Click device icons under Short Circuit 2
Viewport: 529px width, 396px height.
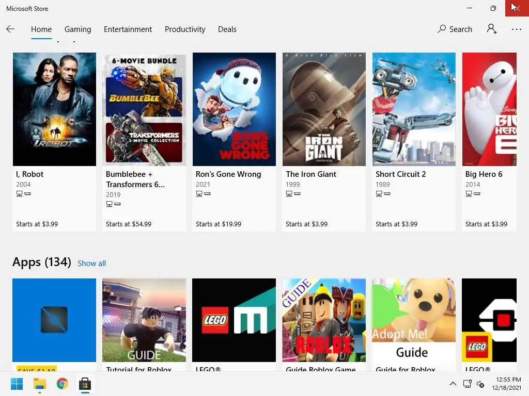coord(383,194)
